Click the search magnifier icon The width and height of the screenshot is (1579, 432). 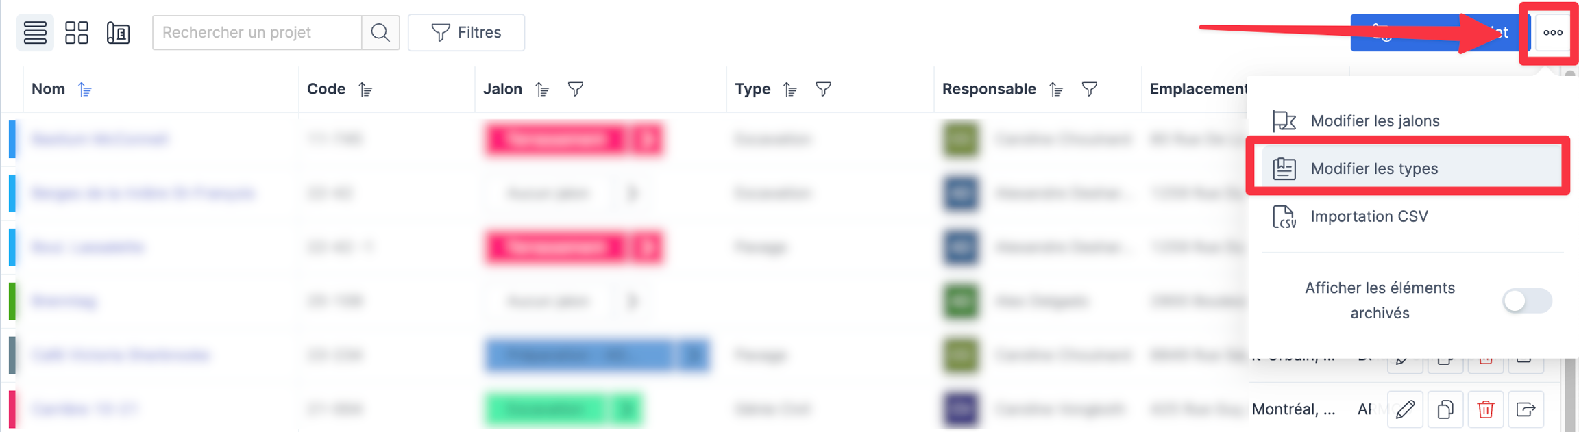[380, 32]
